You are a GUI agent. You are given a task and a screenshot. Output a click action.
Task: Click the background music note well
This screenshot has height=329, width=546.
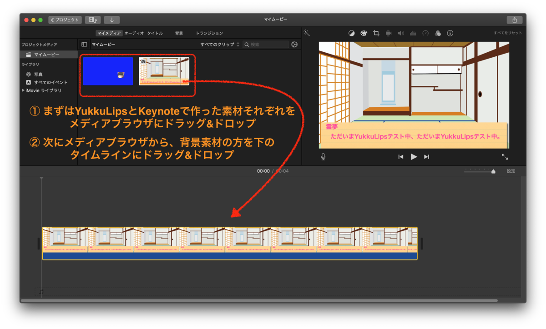point(41,292)
